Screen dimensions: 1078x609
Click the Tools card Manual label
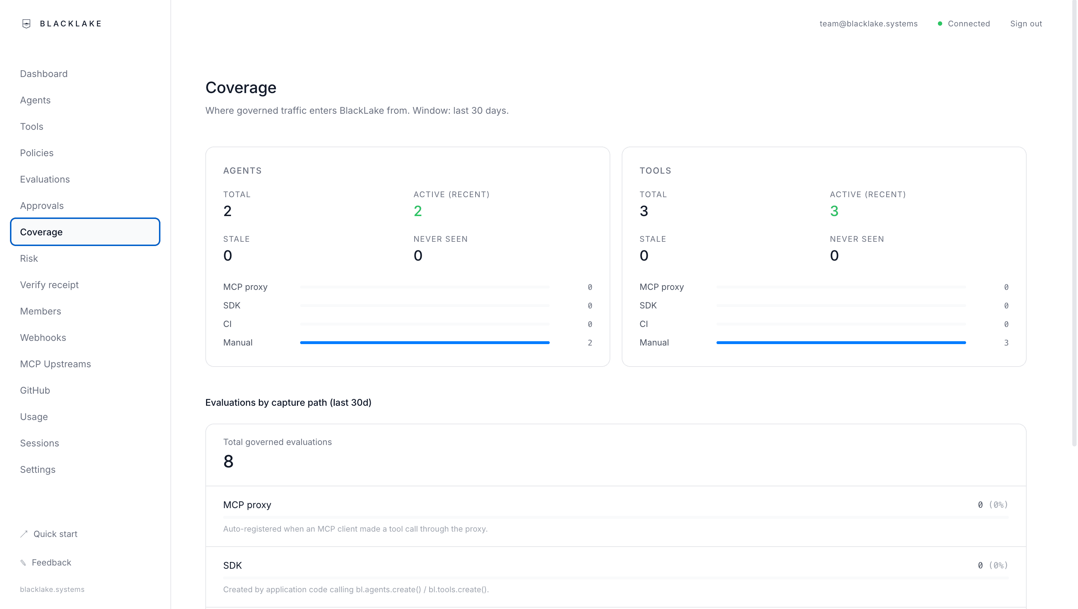(x=654, y=342)
